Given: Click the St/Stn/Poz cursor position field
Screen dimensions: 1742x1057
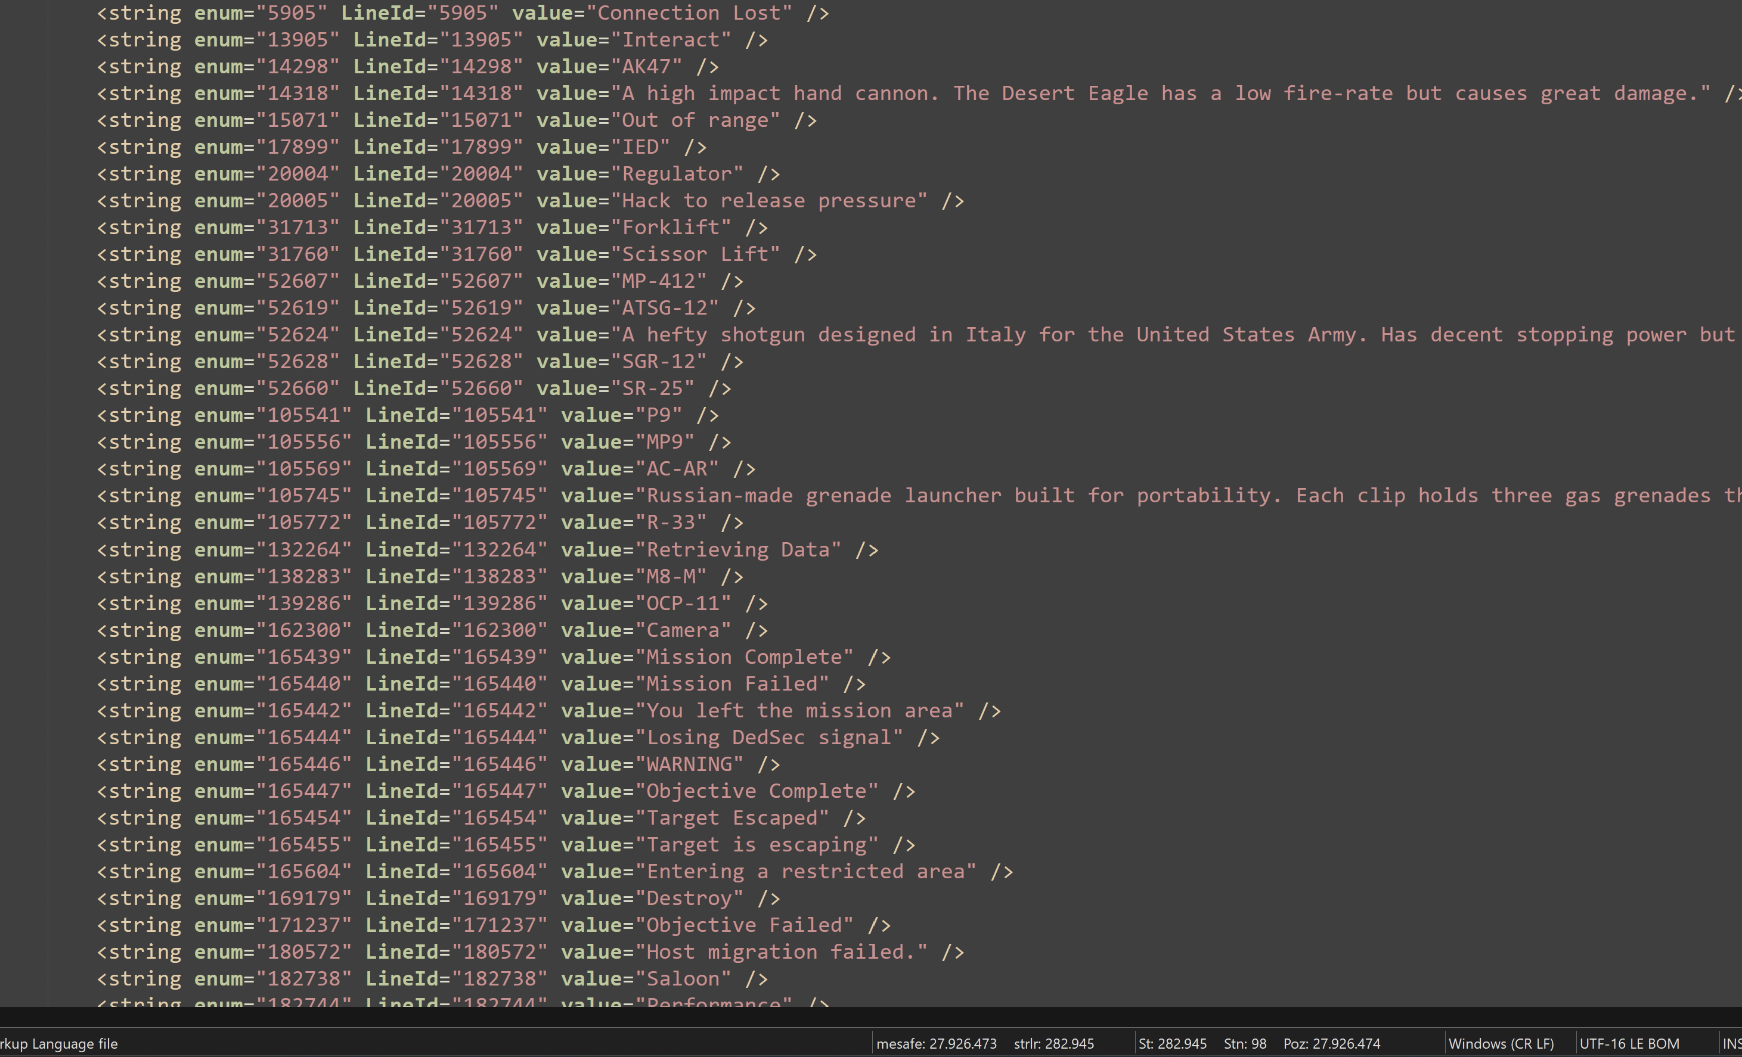Looking at the screenshot, I should point(1259,1043).
